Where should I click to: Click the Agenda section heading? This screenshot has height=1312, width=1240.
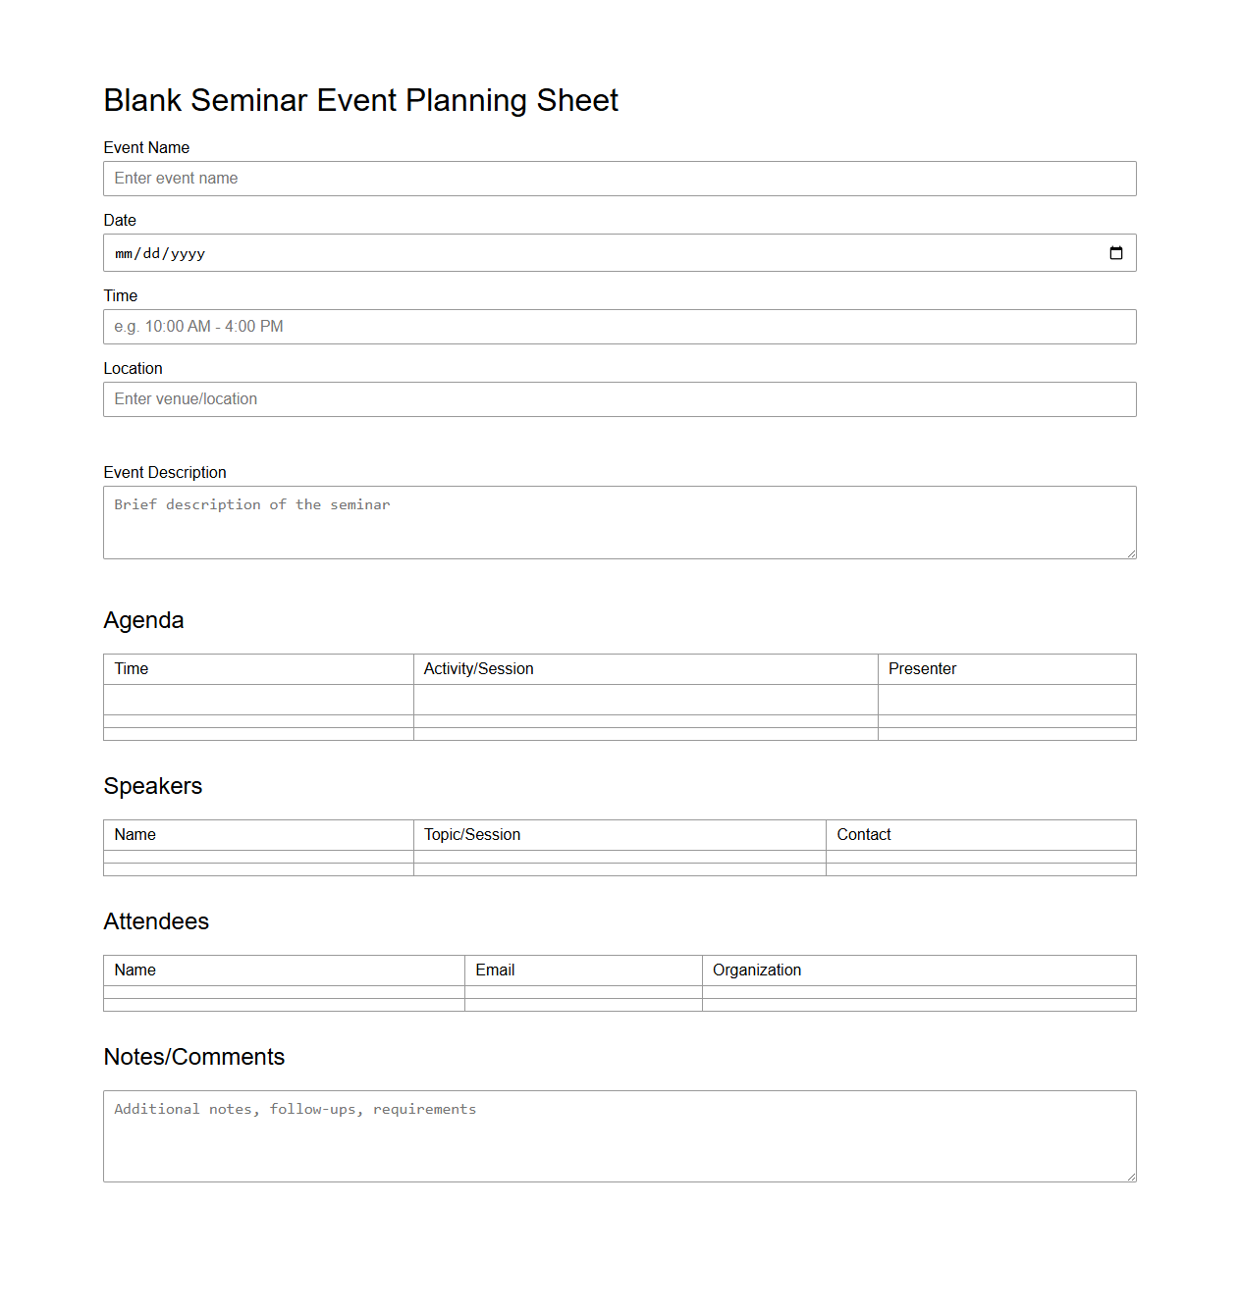point(143,620)
